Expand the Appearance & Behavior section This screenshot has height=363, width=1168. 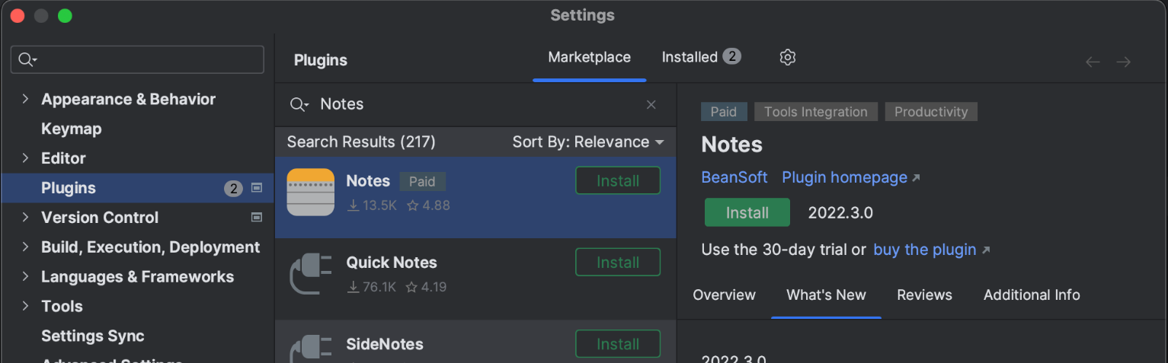25,99
